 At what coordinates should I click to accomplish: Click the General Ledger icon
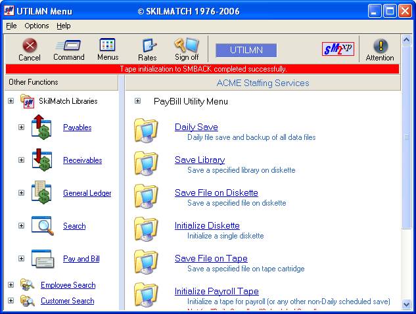coord(41,192)
